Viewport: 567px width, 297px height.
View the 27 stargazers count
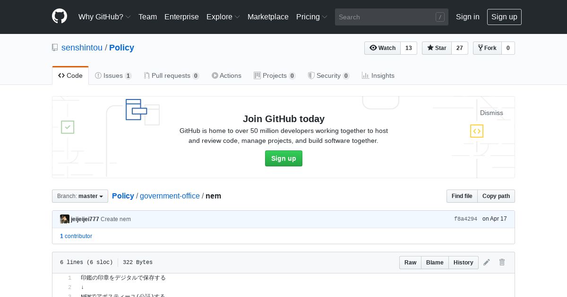coord(460,48)
